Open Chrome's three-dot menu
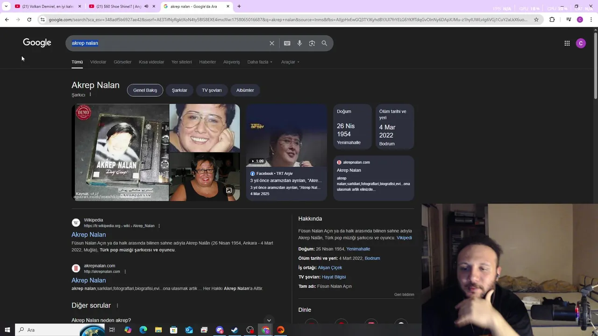 [591, 20]
